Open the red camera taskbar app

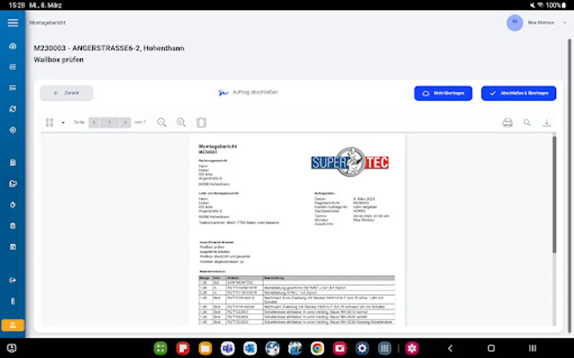click(x=340, y=348)
